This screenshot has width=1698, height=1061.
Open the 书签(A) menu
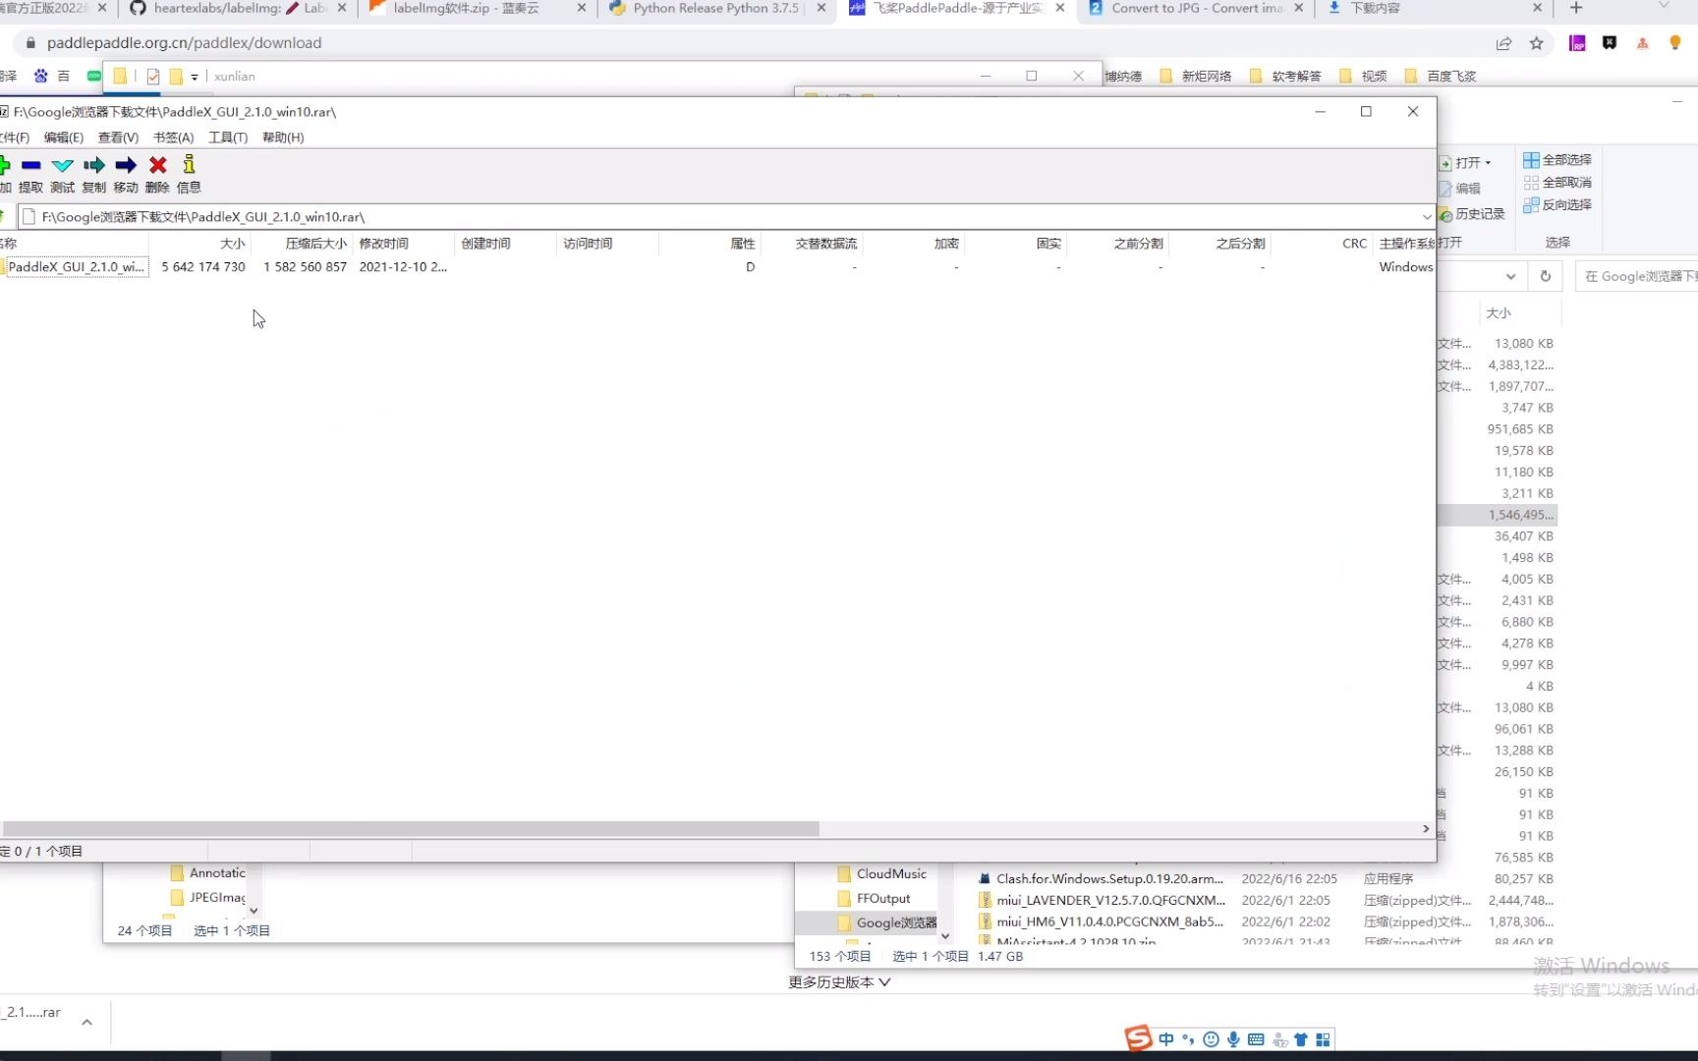click(x=173, y=138)
